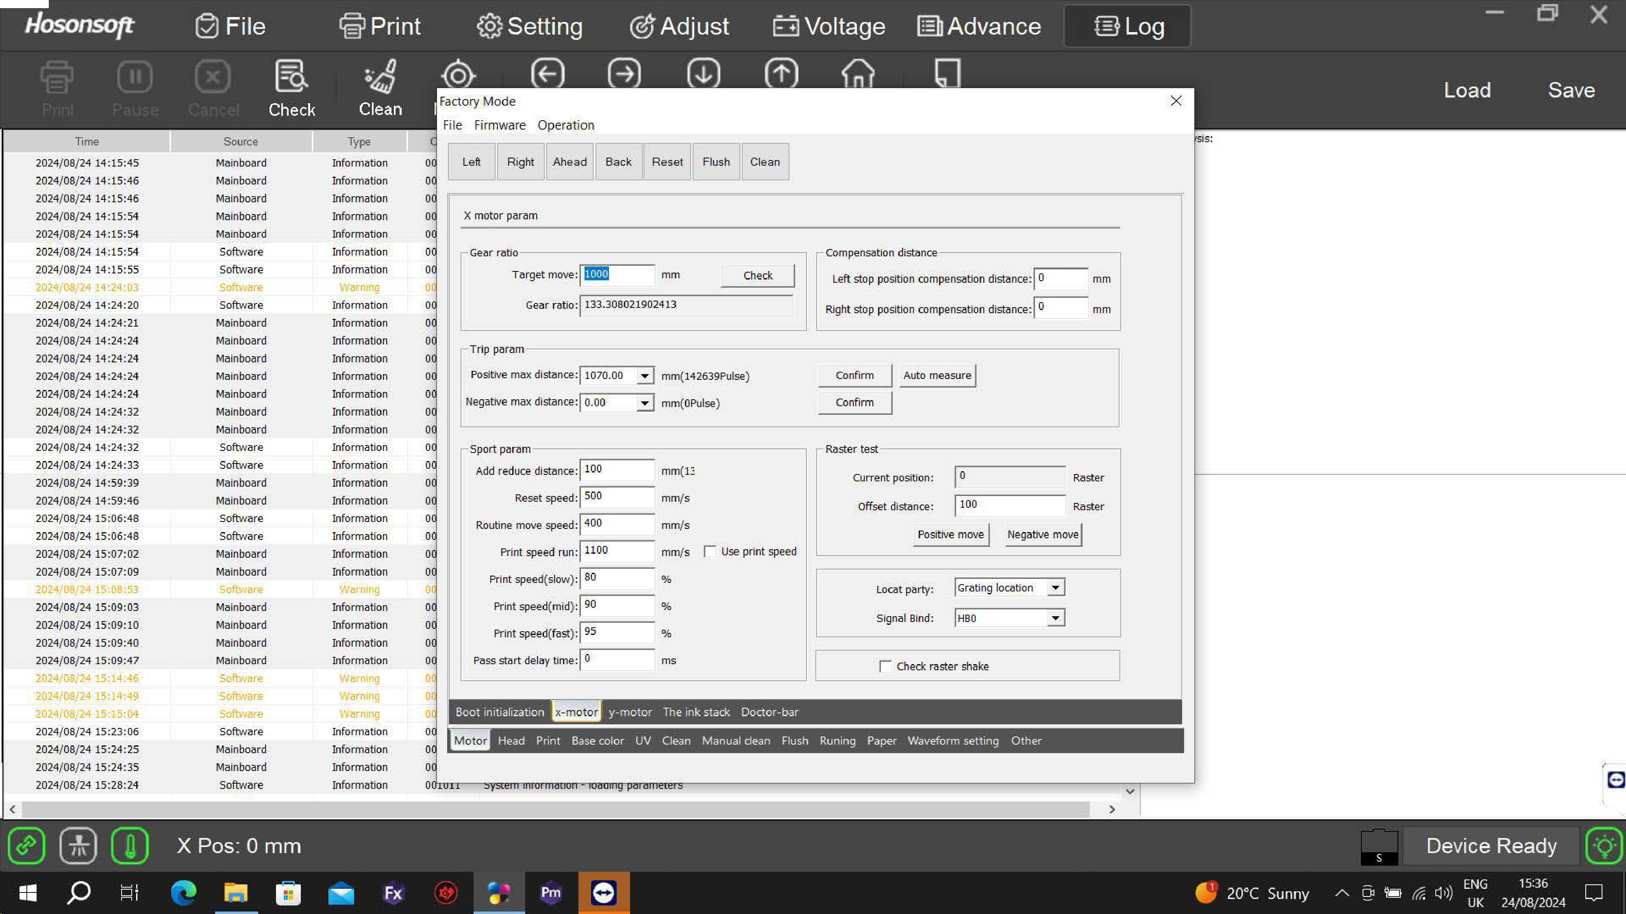Open TeamViewer from the taskbar
The image size is (1626, 914).
click(x=603, y=892)
